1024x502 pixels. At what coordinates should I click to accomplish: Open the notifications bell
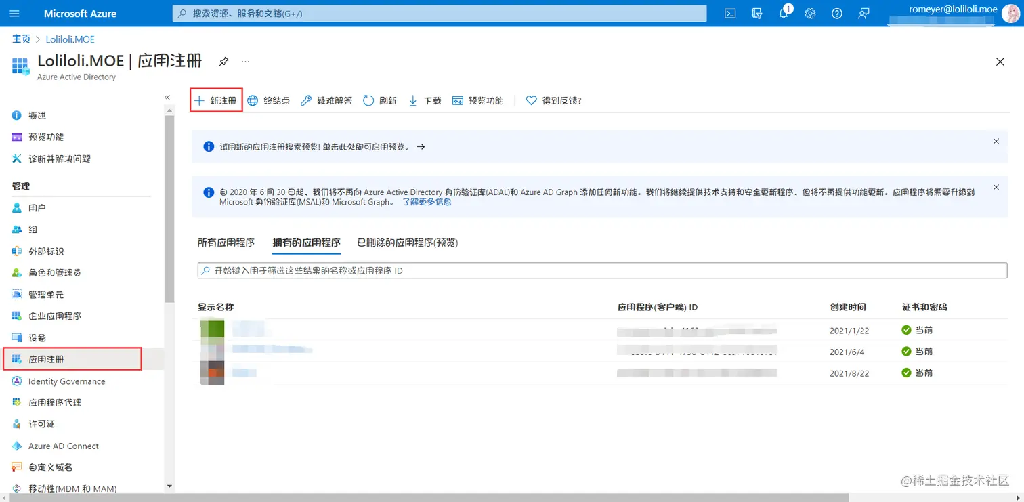click(x=784, y=14)
